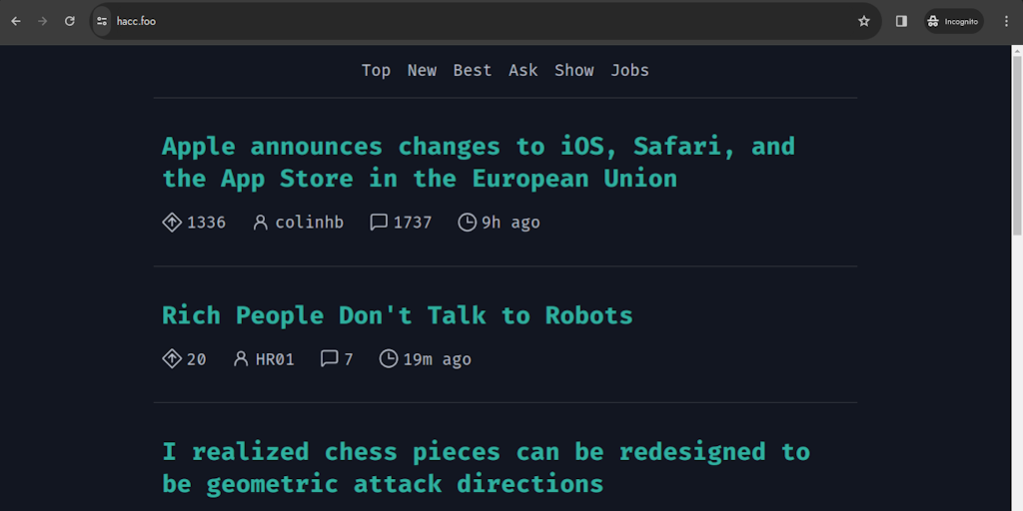Click the clock icon beside 9h ago
The height and width of the screenshot is (511, 1023).
point(468,223)
